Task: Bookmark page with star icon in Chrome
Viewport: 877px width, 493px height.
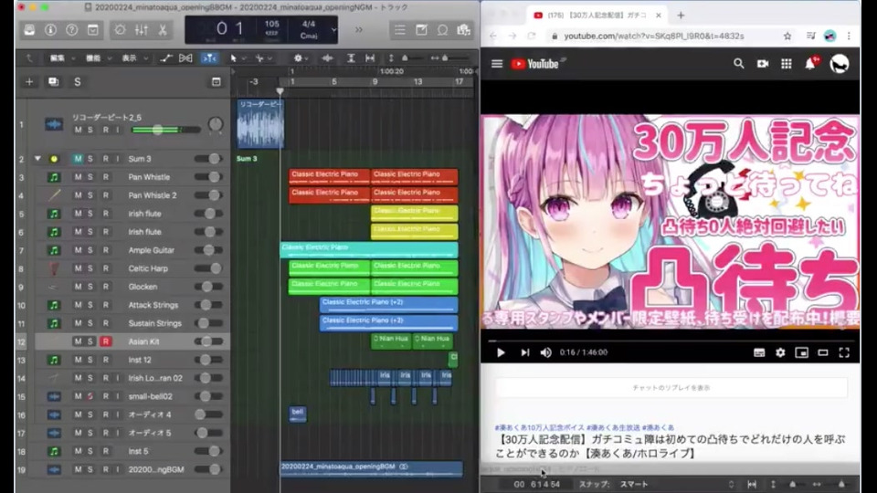Action: (787, 36)
